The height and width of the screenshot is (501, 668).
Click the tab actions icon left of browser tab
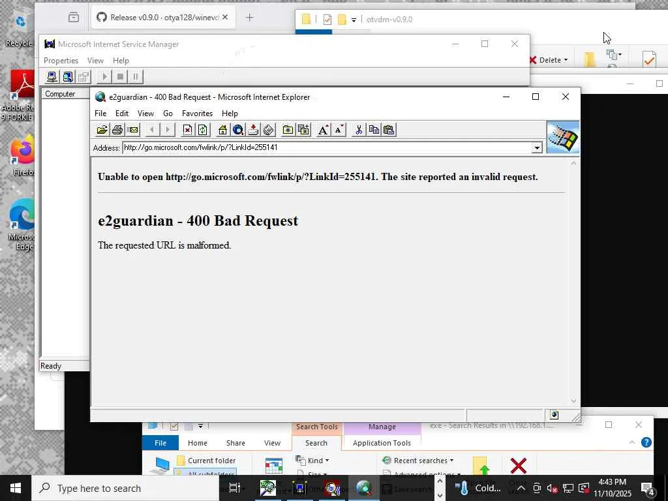[74, 18]
